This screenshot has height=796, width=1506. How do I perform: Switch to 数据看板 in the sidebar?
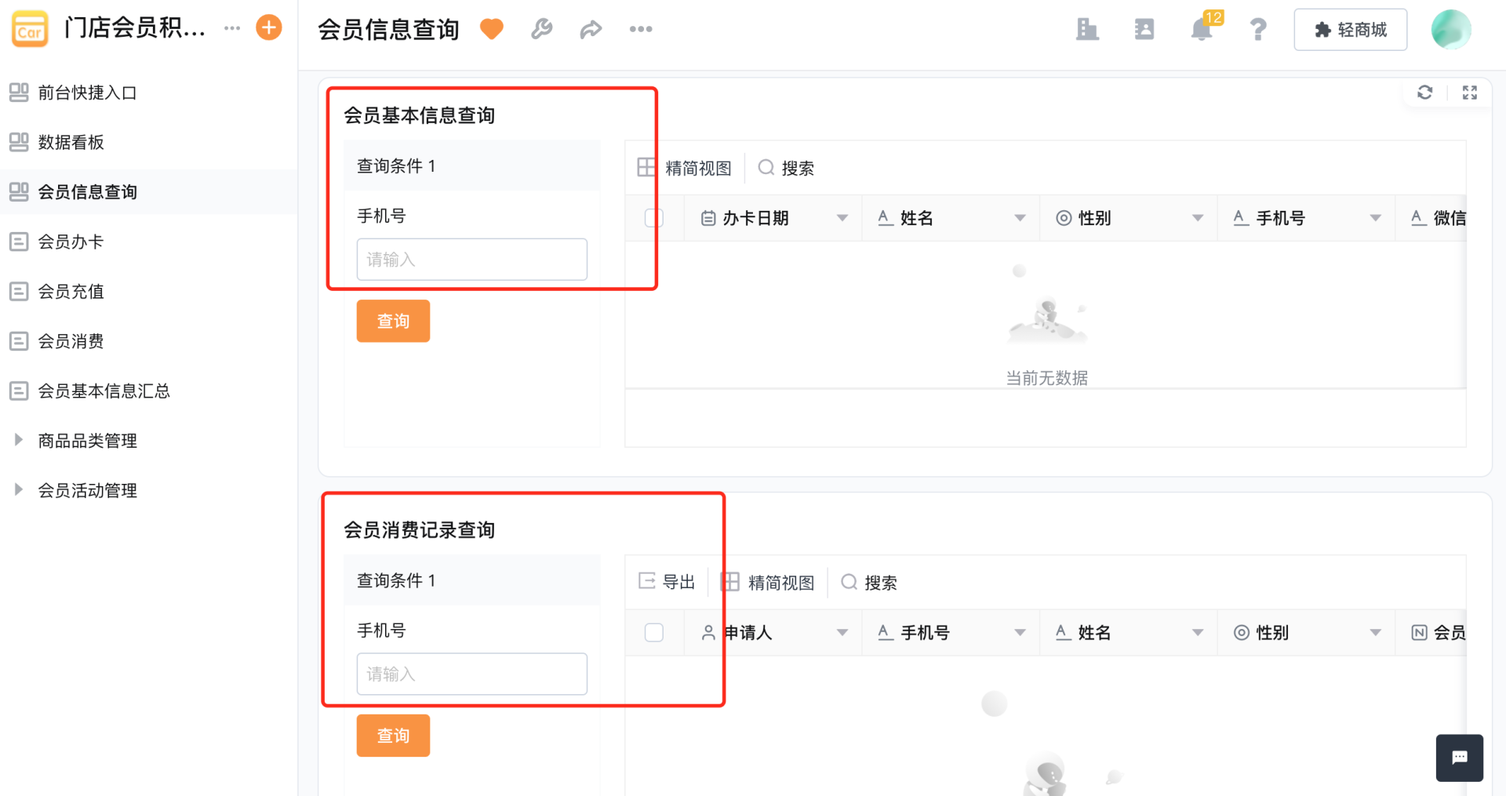click(70, 142)
